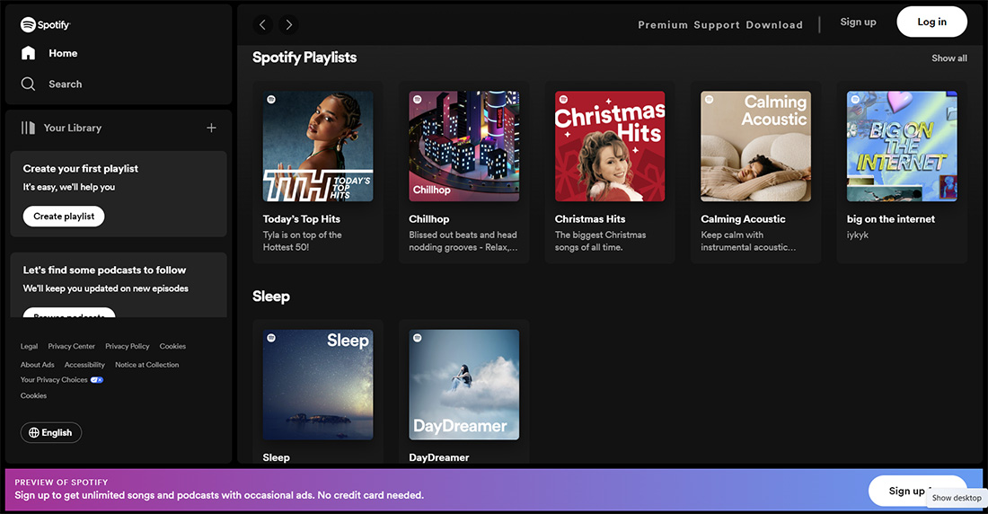Open the Privacy Policy link
Screen dimensions: 988x514
[128, 346]
